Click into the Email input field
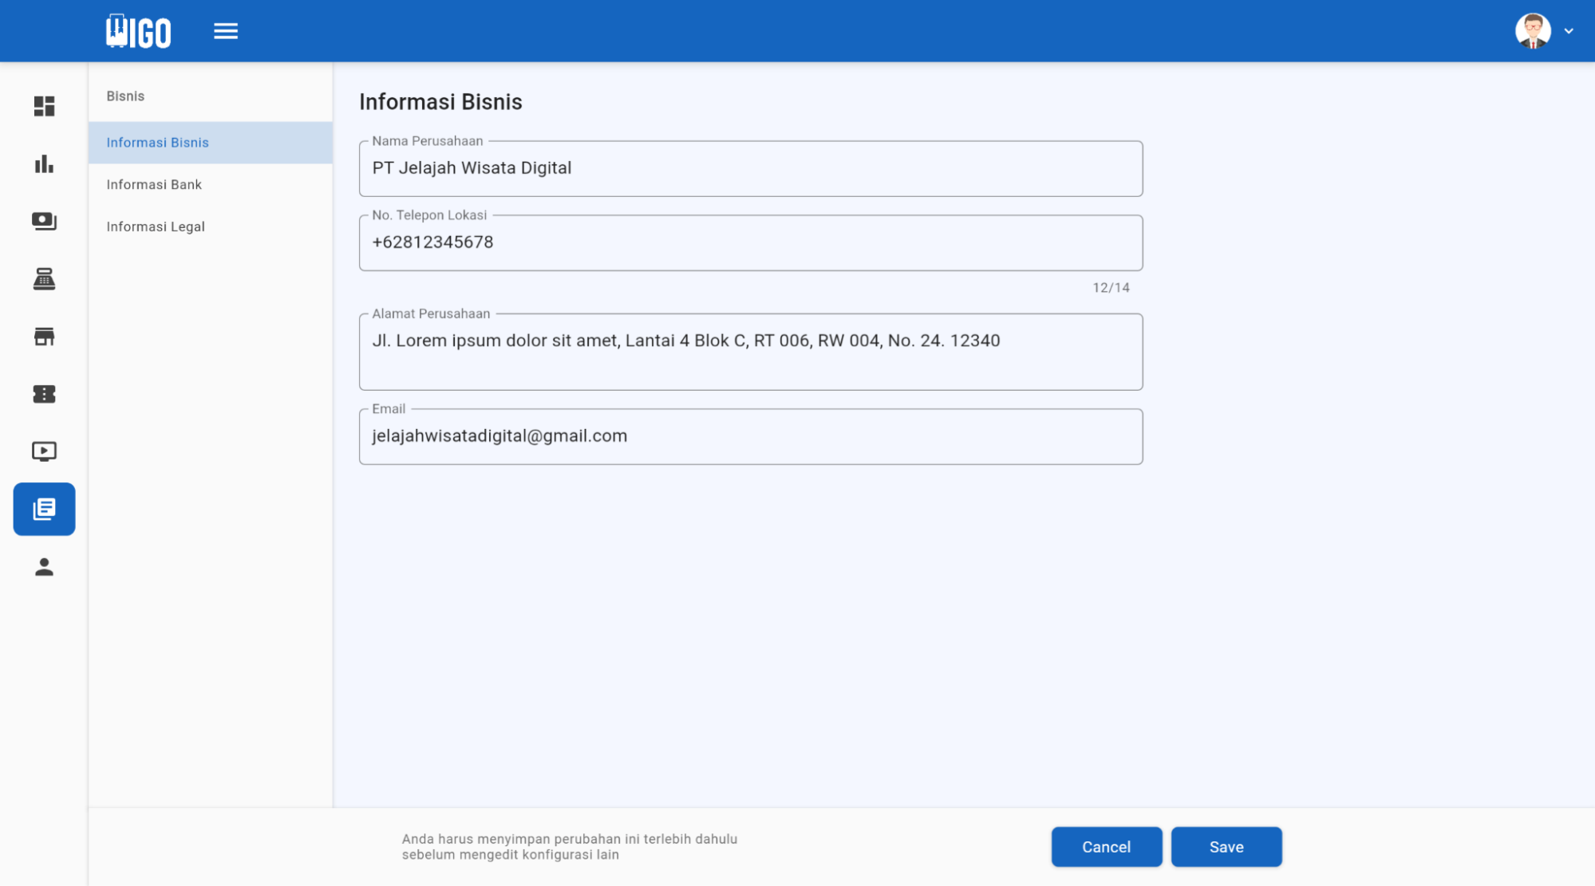Image resolution: width=1595 pixels, height=886 pixels. [750, 437]
